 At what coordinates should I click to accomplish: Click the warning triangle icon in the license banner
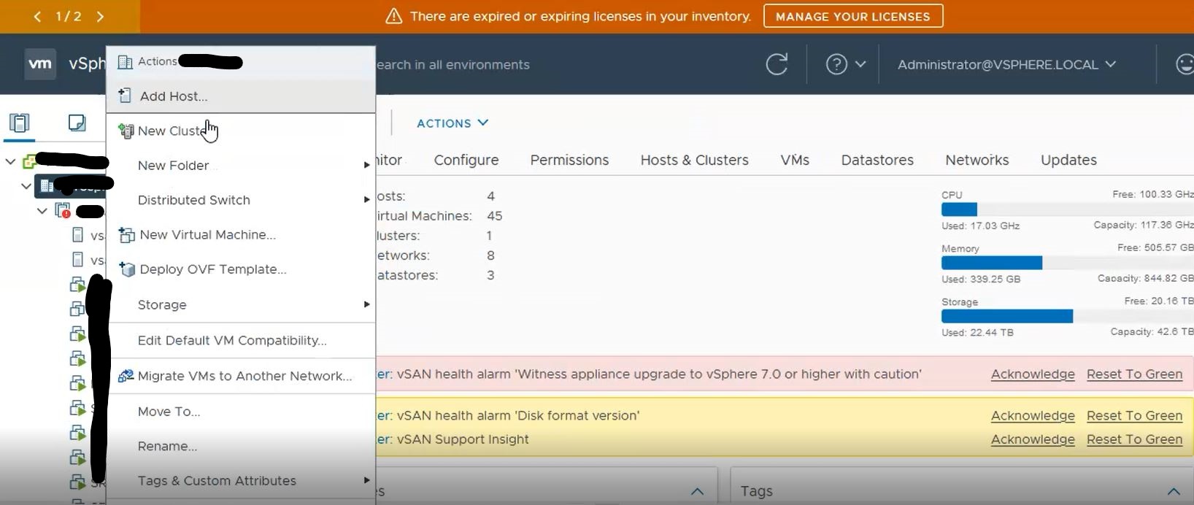[x=394, y=16]
